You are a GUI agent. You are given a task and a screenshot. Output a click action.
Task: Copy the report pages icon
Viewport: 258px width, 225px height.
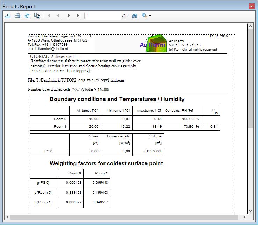pyautogui.click(x=37, y=16)
